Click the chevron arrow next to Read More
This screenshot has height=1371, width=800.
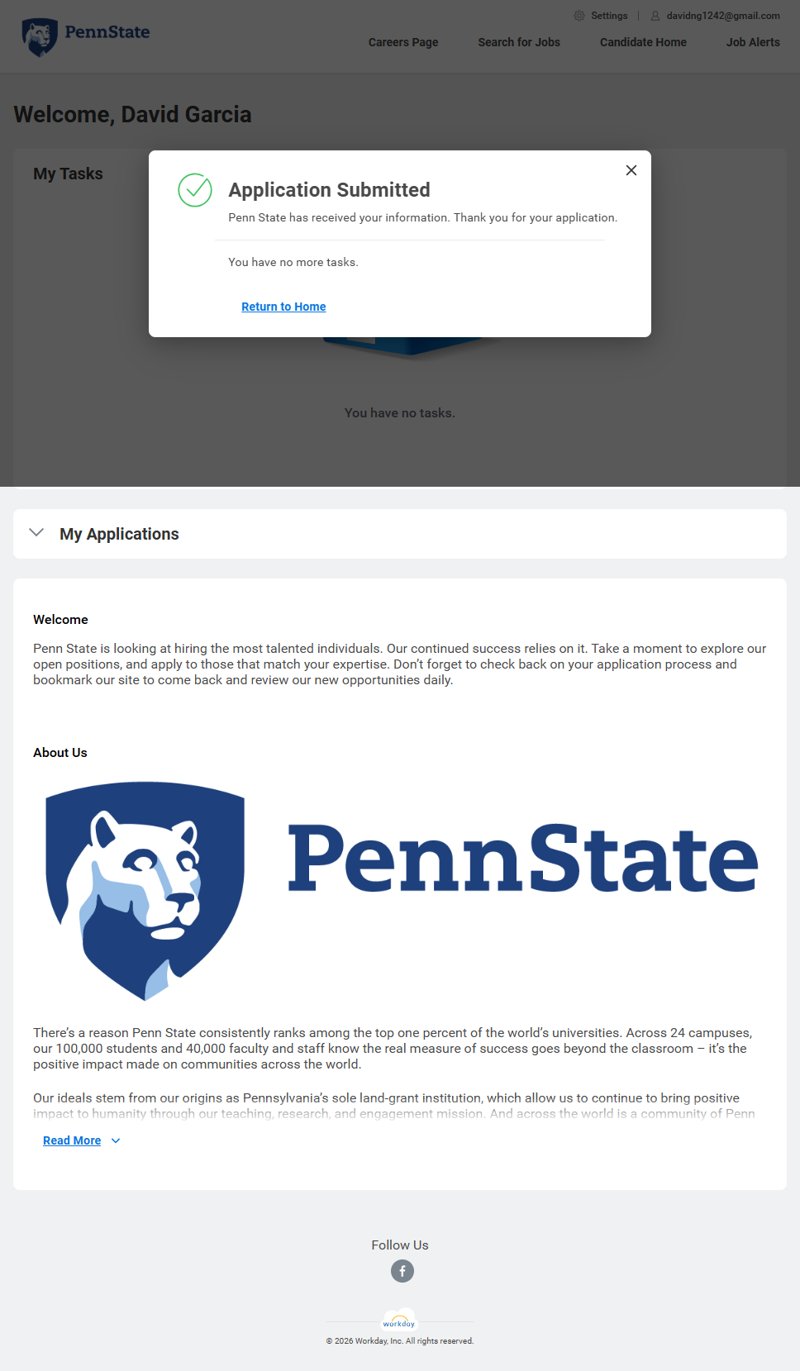(x=116, y=1140)
